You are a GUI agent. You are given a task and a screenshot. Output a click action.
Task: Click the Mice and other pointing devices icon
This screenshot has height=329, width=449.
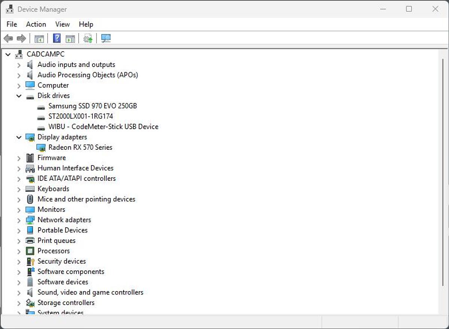30,199
